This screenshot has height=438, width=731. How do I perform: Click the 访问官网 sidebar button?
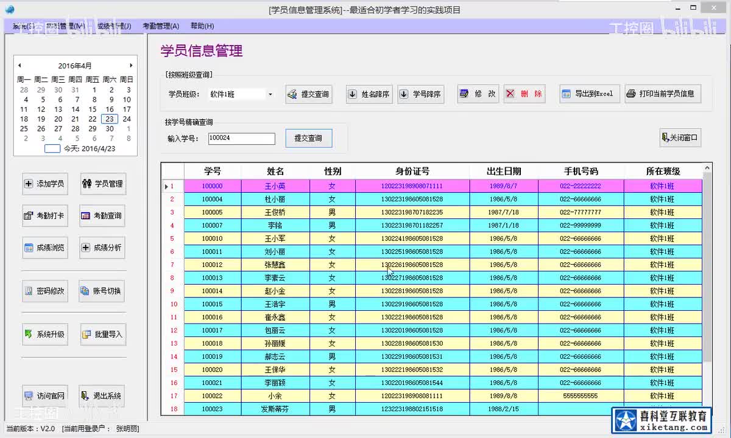[x=44, y=395]
